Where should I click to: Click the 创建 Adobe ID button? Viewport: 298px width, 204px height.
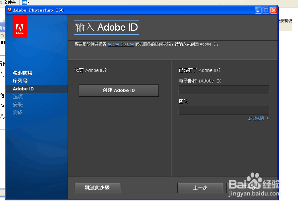(119, 91)
